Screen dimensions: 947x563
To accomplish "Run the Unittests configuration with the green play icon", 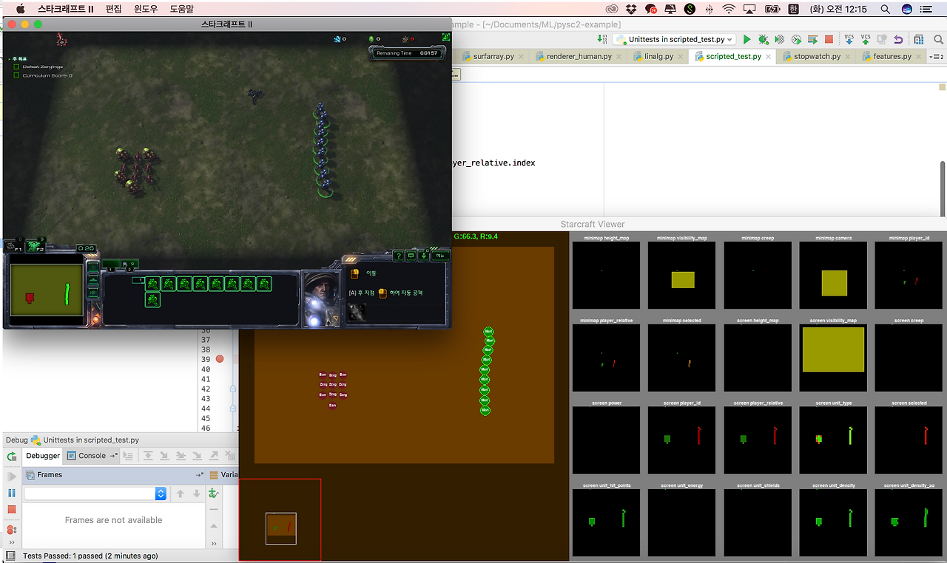I will point(747,39).
